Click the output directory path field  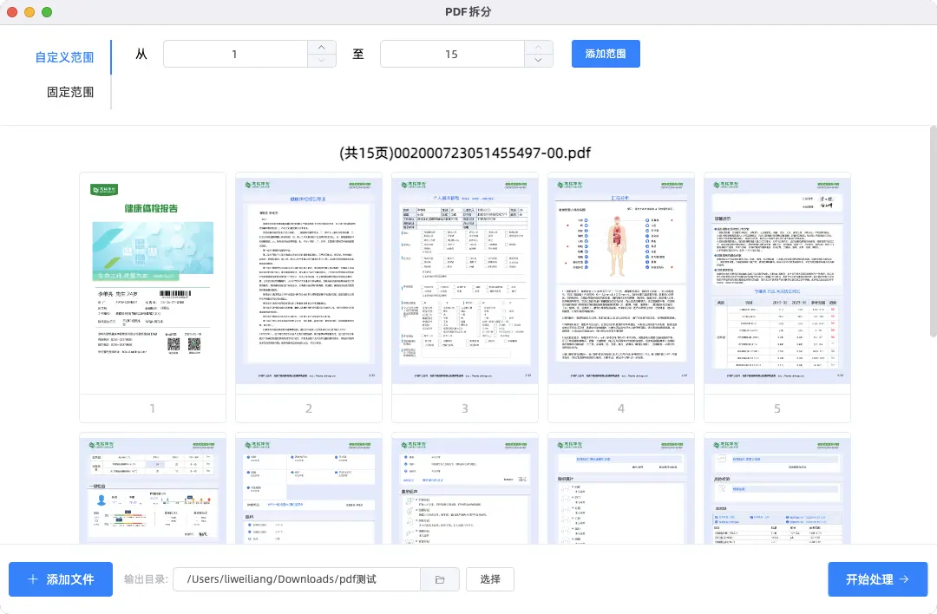coord(297,579)
